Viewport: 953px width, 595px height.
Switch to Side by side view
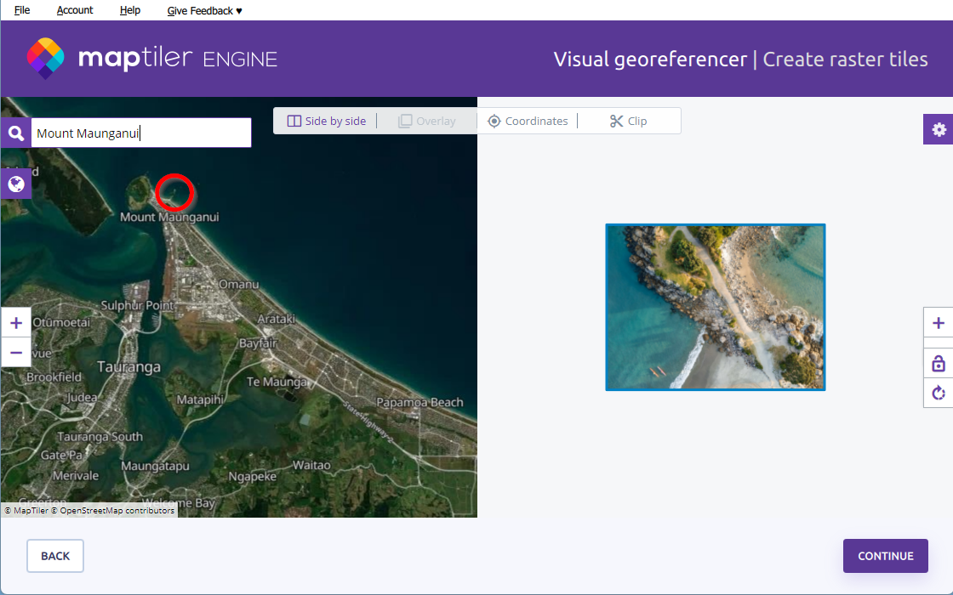[x=327, y=122]
